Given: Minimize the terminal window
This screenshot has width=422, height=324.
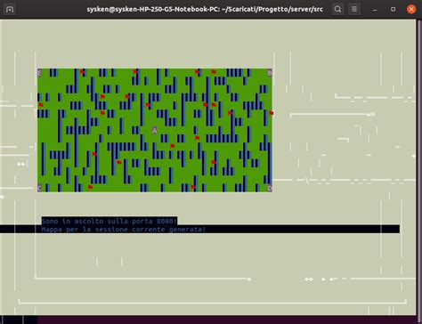Looking at the screenshot, I should click(375, 10).
